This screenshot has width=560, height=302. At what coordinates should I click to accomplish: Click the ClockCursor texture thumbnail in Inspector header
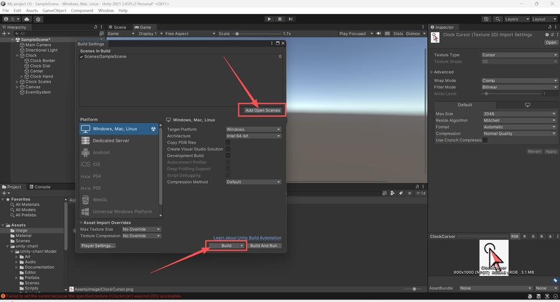coord(435,37)
